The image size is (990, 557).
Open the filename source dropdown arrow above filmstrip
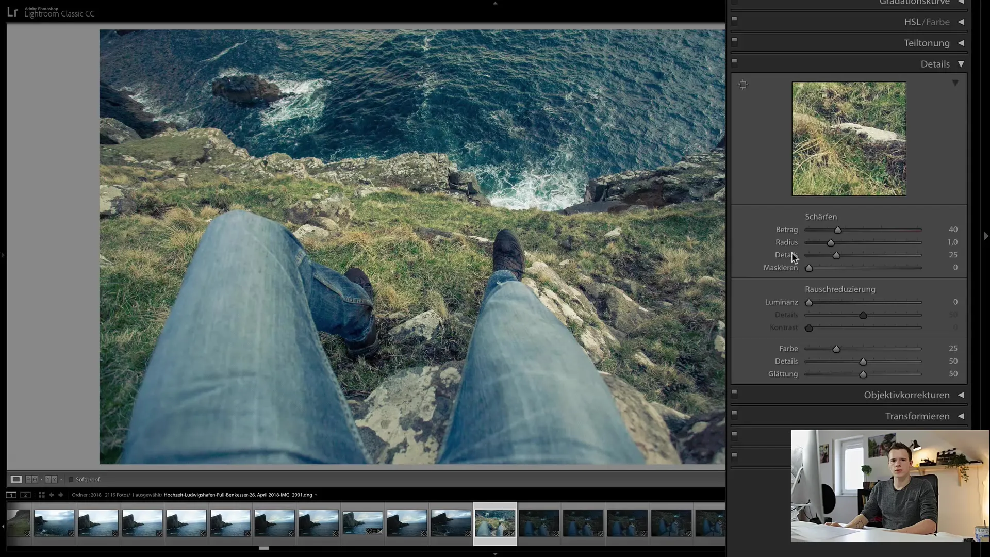point(316,495)
